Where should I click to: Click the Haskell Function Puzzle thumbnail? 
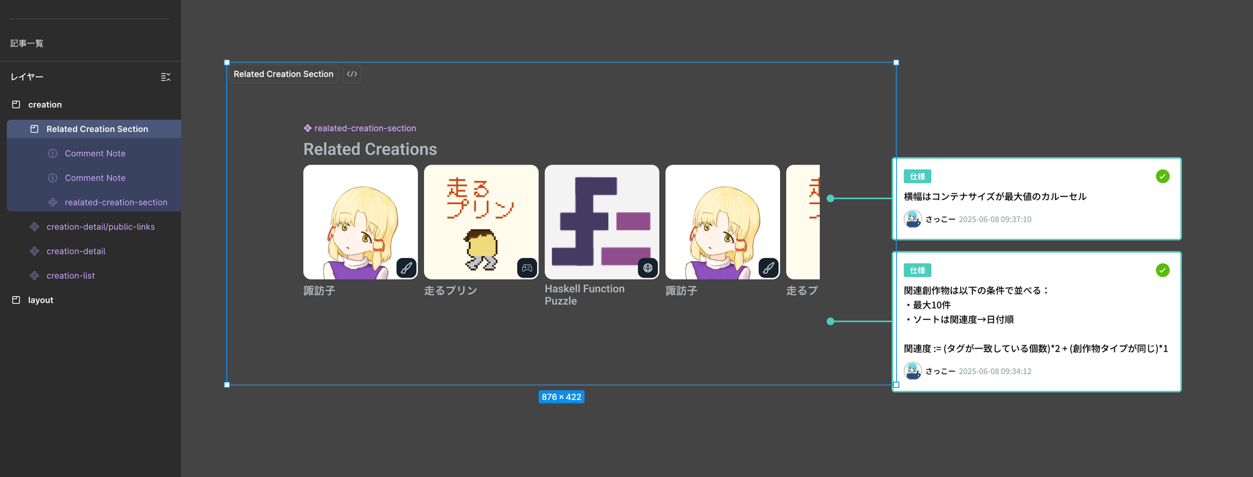[x=601, y=221]
